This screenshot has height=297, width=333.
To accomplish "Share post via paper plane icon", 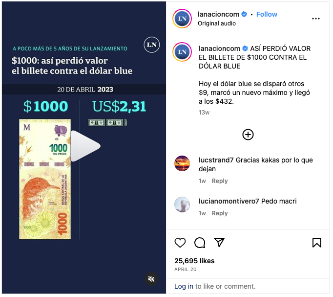I will coord(219,242).
